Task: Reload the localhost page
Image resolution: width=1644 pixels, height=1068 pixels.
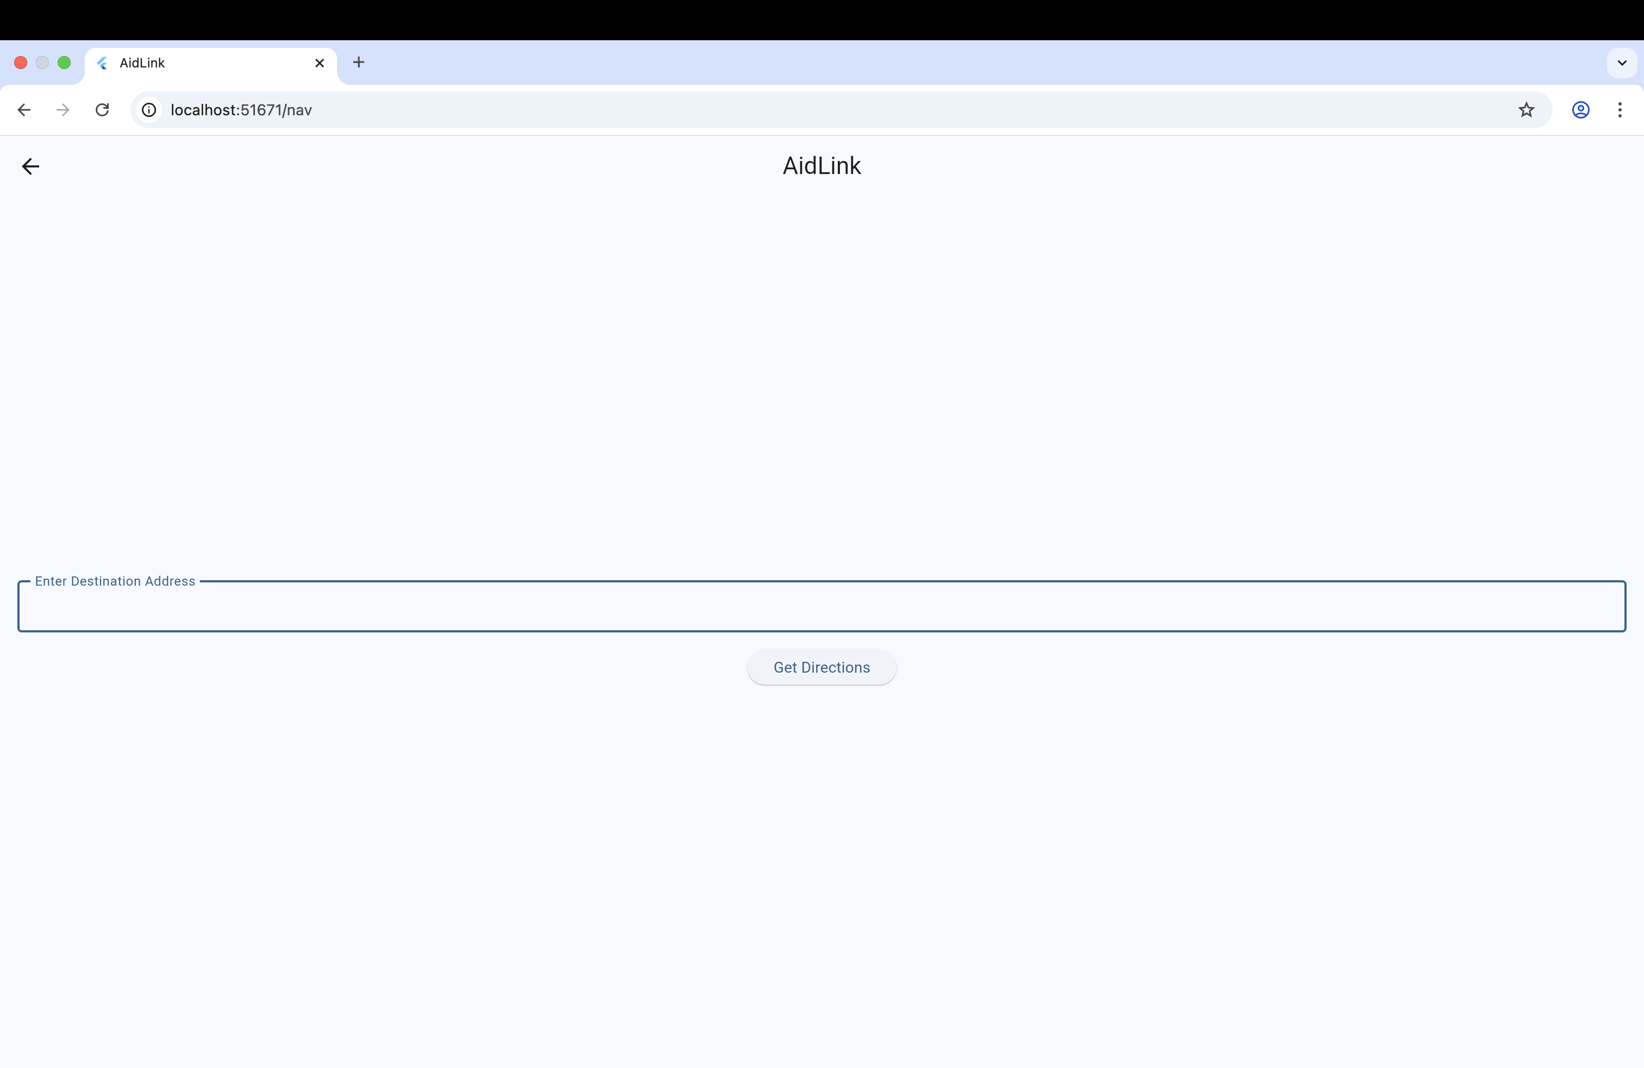Action: tap(102, 110)
